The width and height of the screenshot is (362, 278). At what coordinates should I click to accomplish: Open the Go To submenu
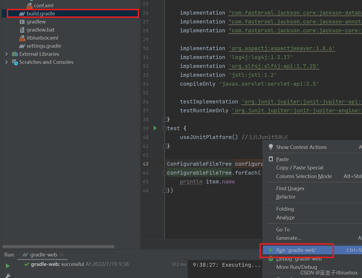pyautogui.click(x=283, y=230)
